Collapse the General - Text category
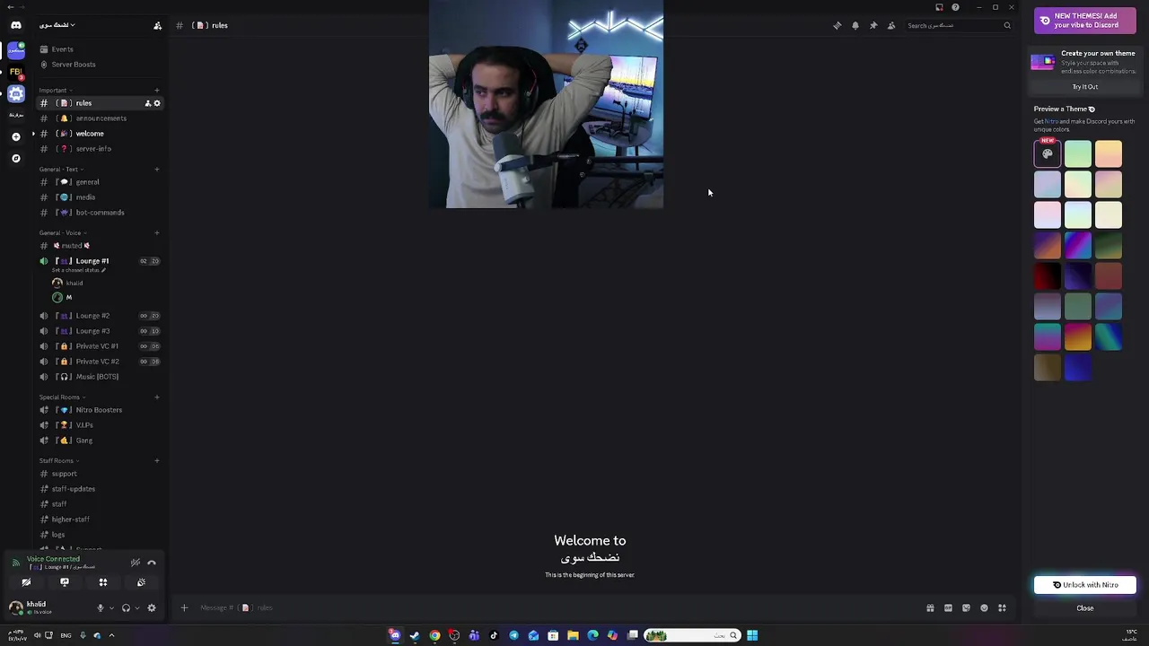Image resolution: width=1149 pixels, height=646 pixels. (x=61, y=170)
